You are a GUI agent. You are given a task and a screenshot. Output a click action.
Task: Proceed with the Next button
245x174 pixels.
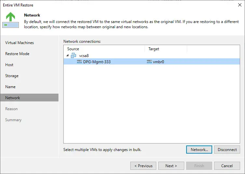click(x=171, y=166)
